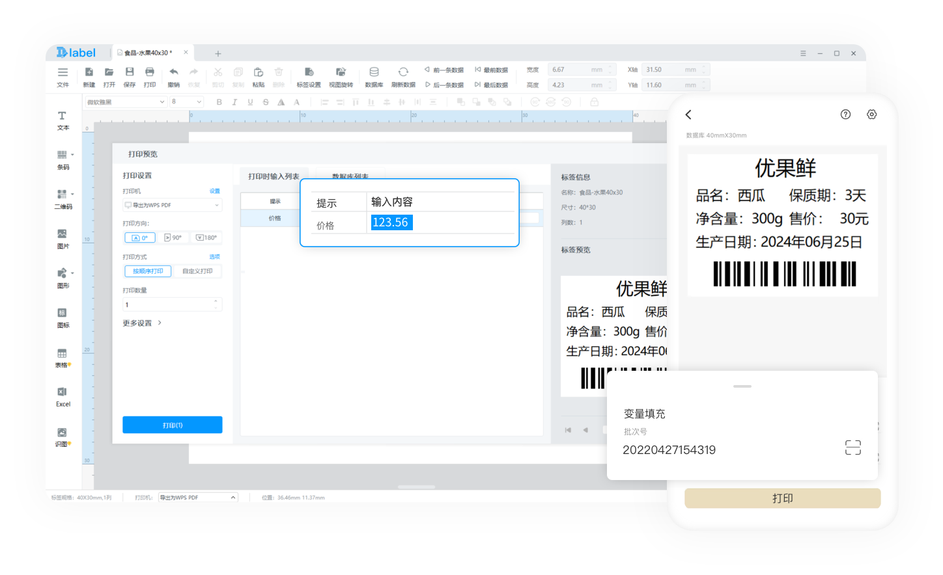Open the 微软雅黑 font dropdown
This screenshot has width=943, height=575.
126,102
